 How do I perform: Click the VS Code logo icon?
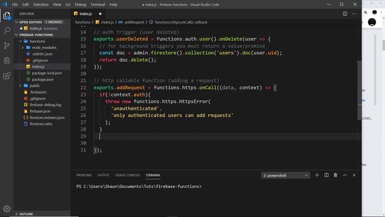(x=5, y=4)
